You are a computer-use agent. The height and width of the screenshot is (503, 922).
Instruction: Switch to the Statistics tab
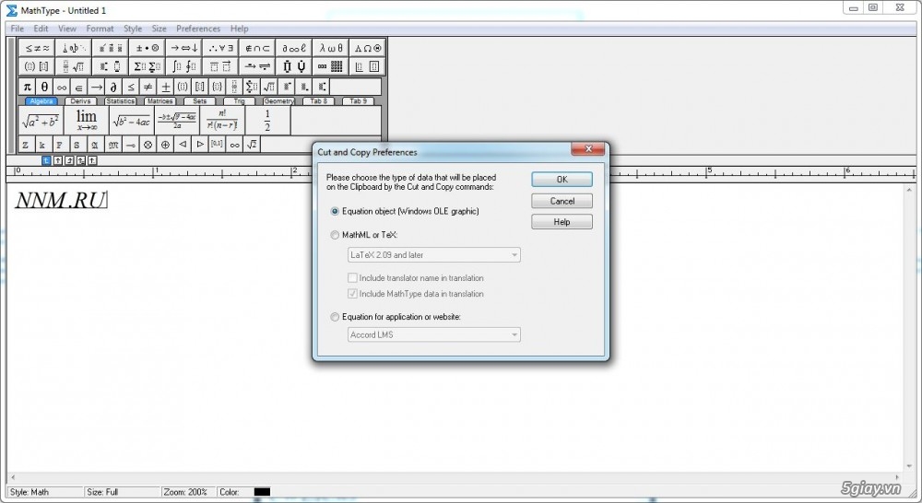[x=120, y=101]
